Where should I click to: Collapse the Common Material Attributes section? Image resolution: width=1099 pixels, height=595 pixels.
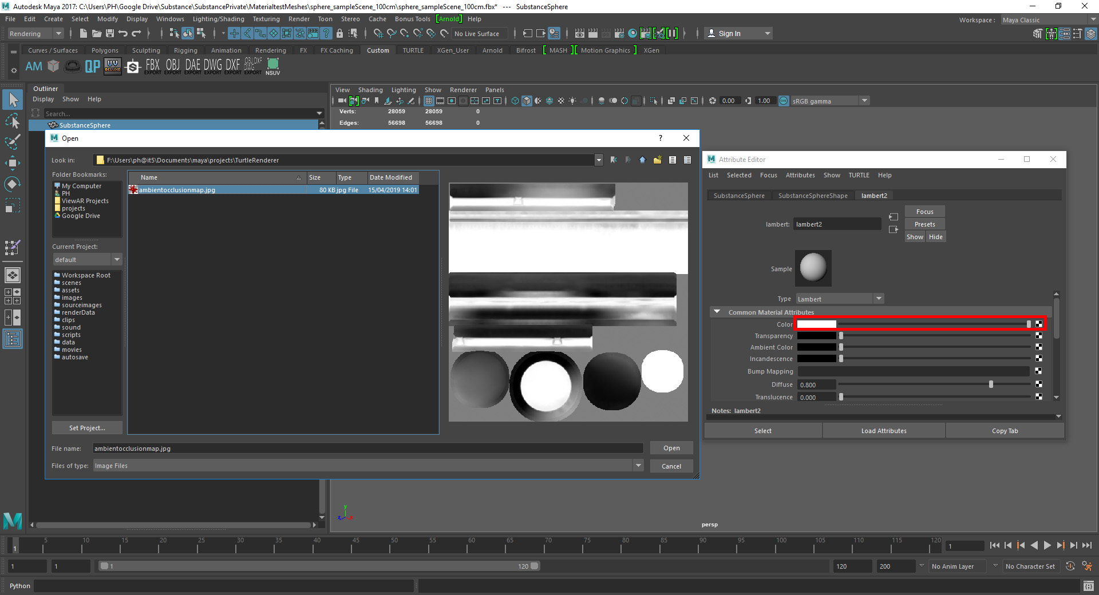[717, 312]
